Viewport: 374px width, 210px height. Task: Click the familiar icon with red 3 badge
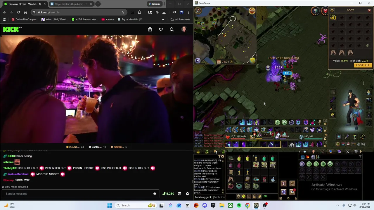pos(292,192)
